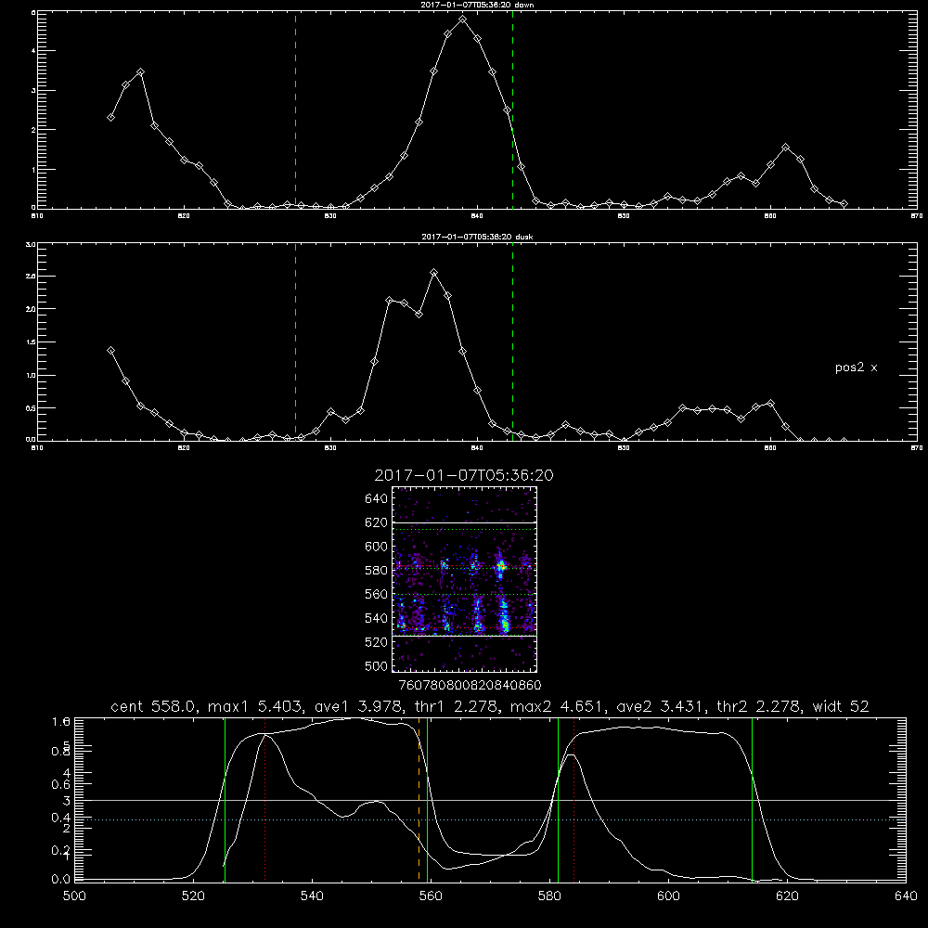
Task: Select the dawn curve's small peak diamond near 861
Action: click(785, 148)
